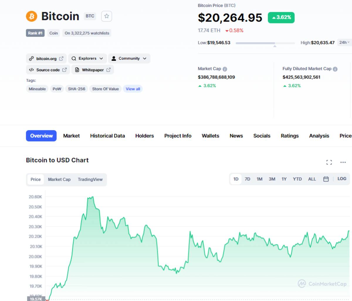Open the calendar date range picker
The height and width of the screenshot is (301, 352).
[x=326, y=179]
